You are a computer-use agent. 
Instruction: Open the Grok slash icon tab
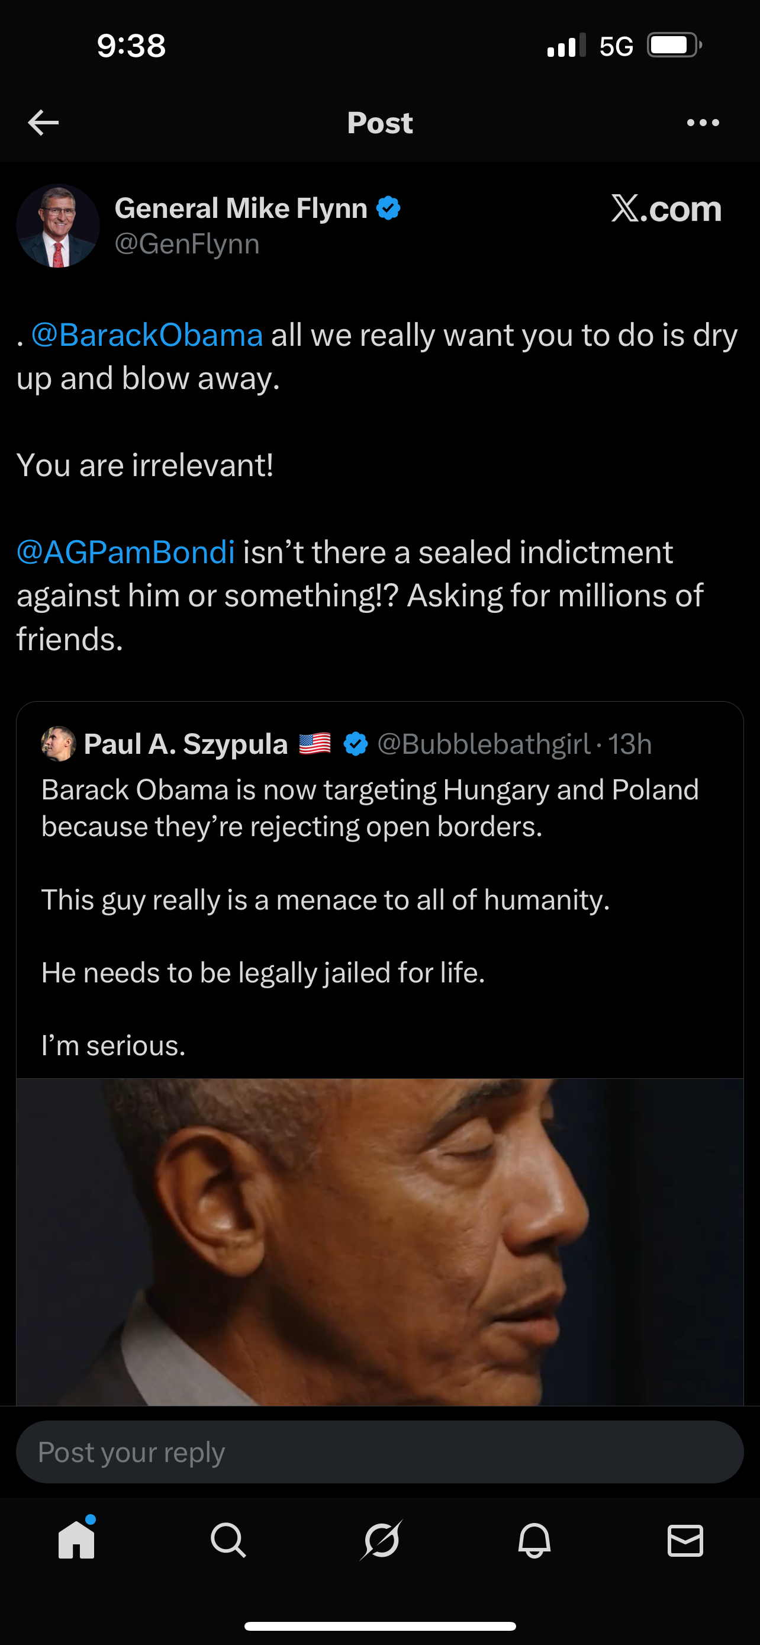click(x=381, y=1540)
